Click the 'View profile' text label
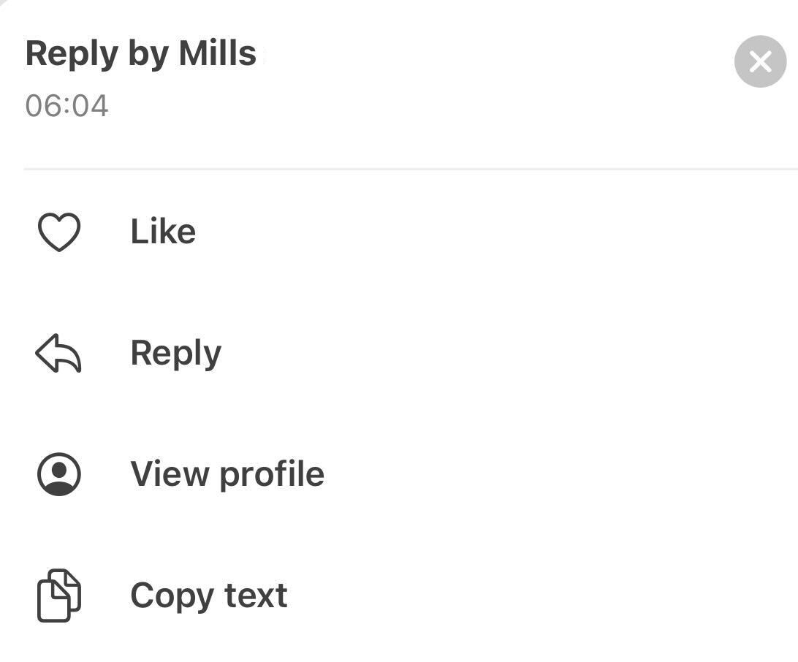This screenshot has height=662, width=798. (x=227, y=474)
